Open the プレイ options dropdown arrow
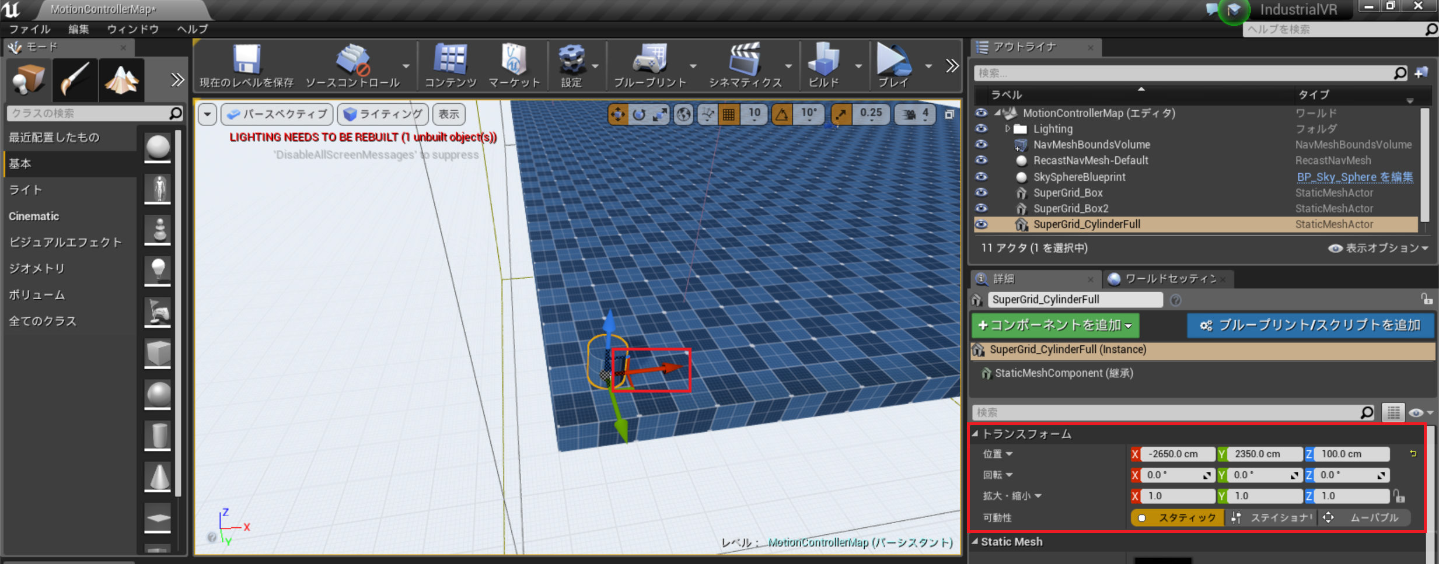This screenshot has height=564, width=1439. pos(928,66)
